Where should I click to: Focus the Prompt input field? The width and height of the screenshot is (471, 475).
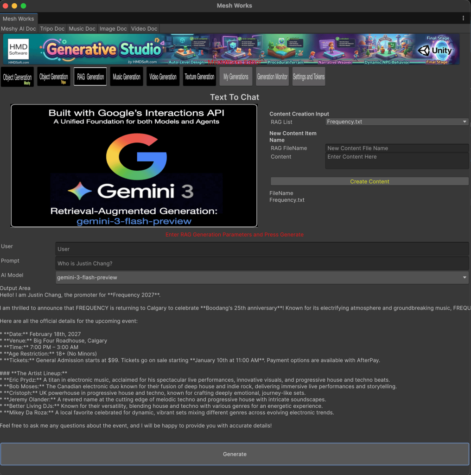[x=262, y=263]
